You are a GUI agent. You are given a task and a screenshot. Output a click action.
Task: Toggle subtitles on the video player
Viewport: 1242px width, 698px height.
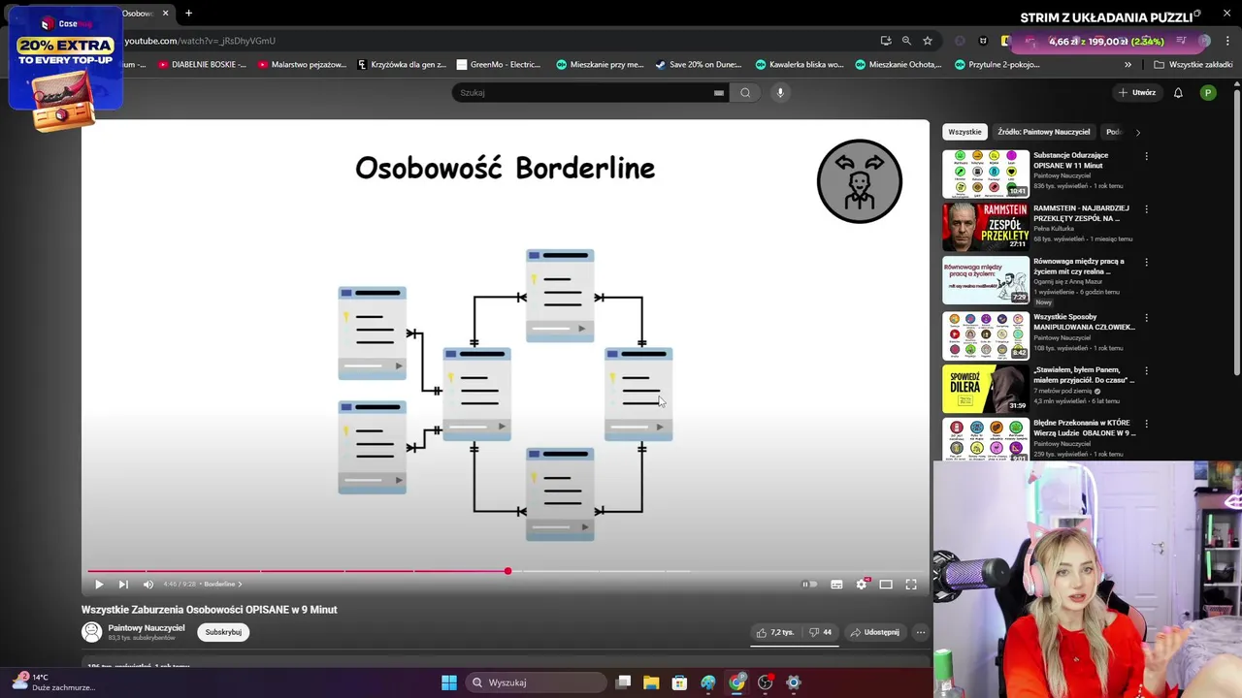[836, 585]
